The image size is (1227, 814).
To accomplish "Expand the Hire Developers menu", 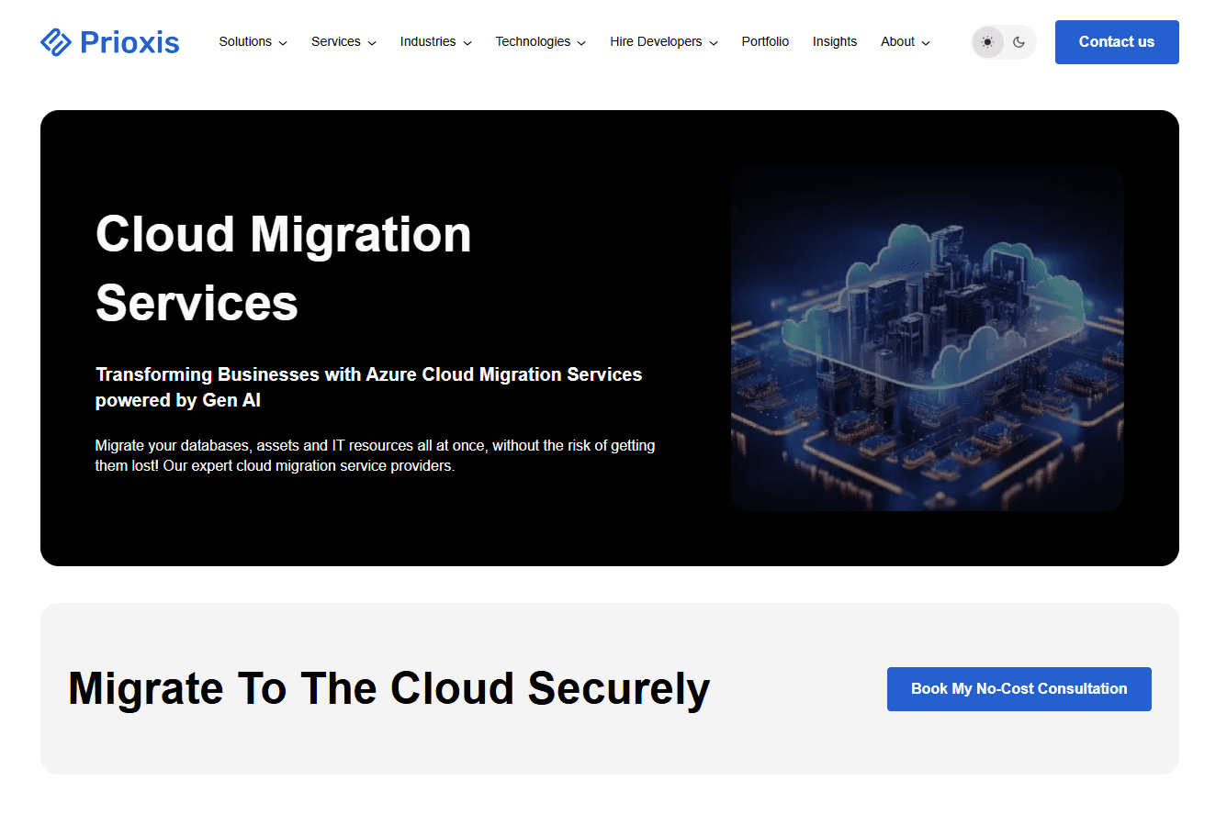I will pos(663,42).
